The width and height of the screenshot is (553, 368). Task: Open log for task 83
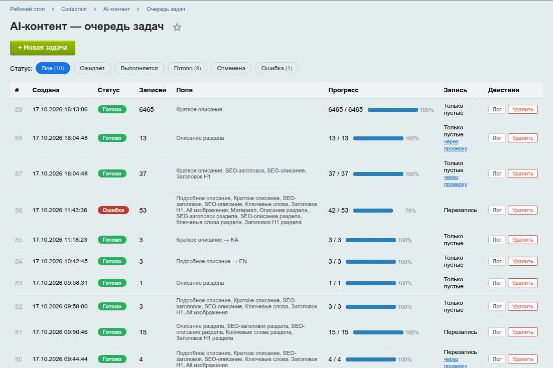point(497,283)
